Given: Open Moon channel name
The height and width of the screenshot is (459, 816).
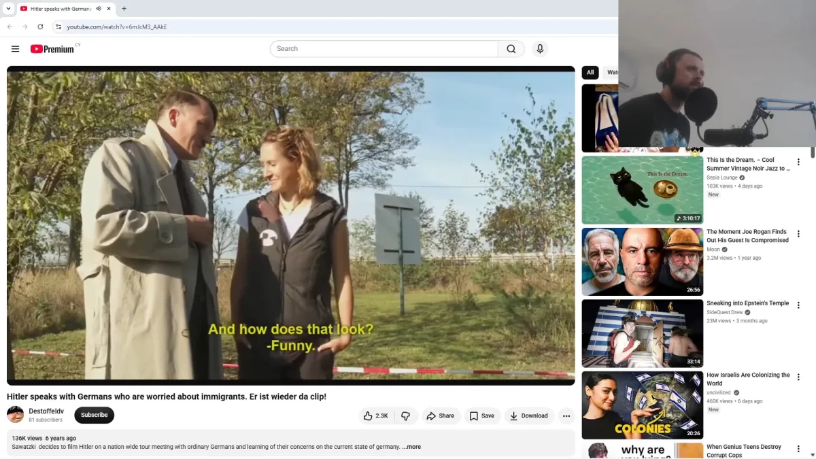Looking at the screenshot, I should click(713, 250).
